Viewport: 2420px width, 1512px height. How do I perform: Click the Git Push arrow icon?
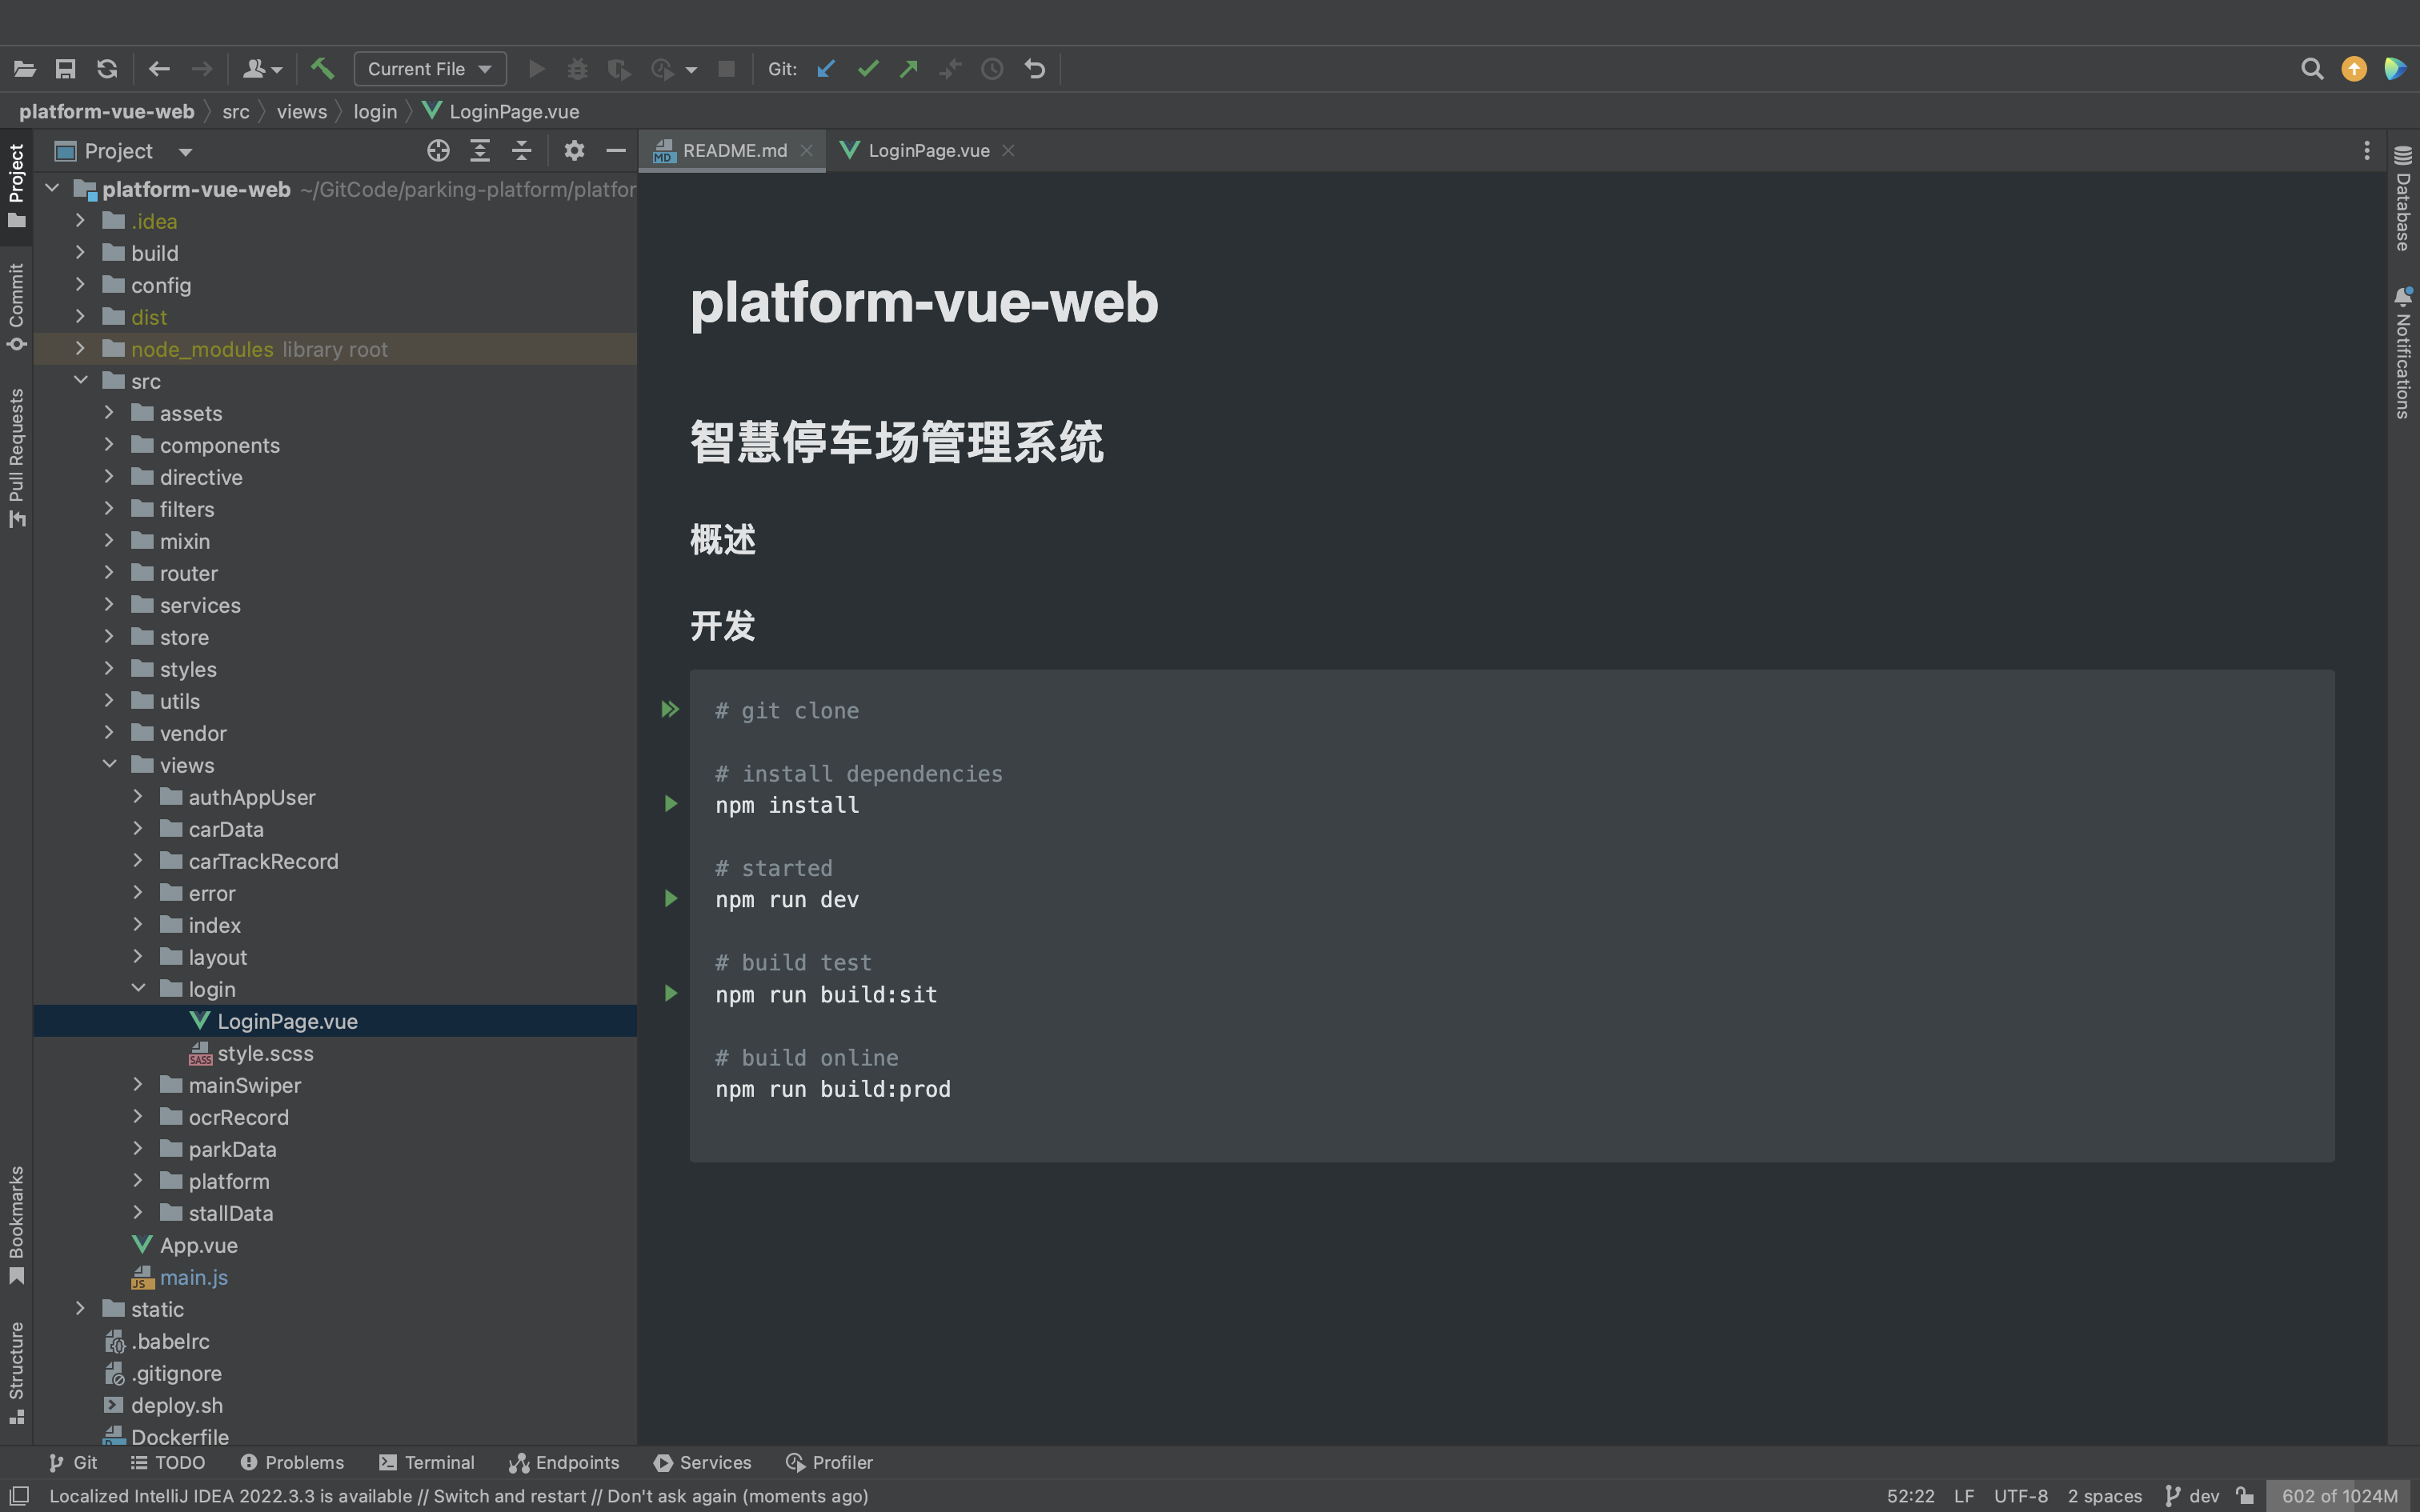(x=908, y=69)
